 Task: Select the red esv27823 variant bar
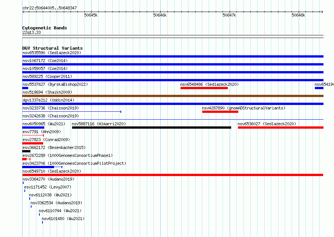[33, 143]
